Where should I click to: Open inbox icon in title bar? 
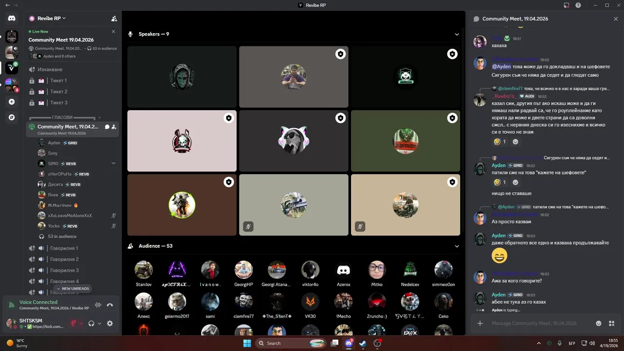pyautogui.click(x=566, y=5)
